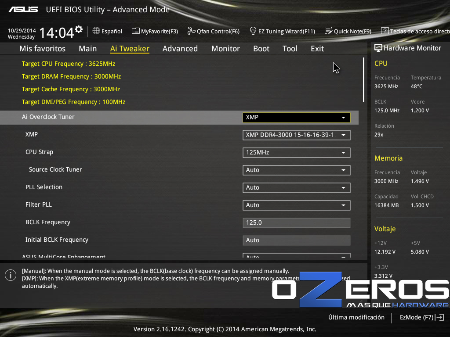The image size is (450, 337).
Task: Open Quick Note(F9)
Action: click(348, 31)
